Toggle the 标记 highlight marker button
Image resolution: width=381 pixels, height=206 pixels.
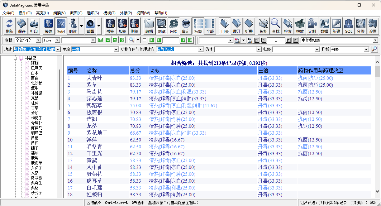tap(61, 26)
